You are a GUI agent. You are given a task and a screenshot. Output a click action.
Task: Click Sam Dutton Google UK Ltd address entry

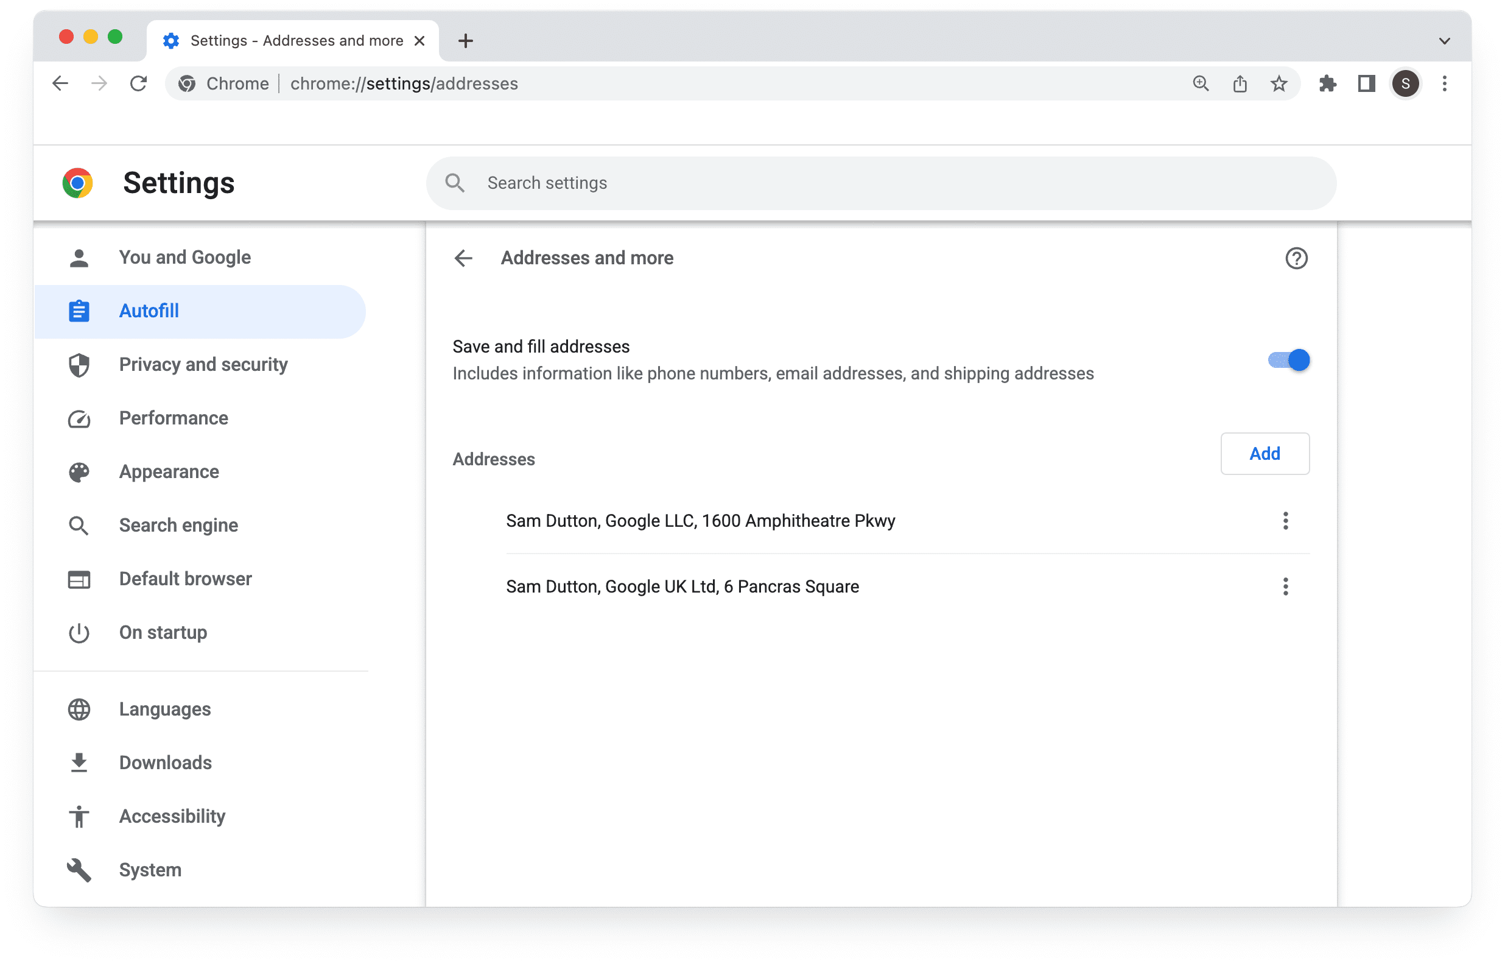pyautogui.click(x=682, y=586)
